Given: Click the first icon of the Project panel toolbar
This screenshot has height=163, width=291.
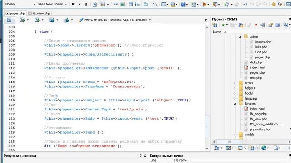Looking at the screenshot, I should pyautogui.click(x=215, y=25).
